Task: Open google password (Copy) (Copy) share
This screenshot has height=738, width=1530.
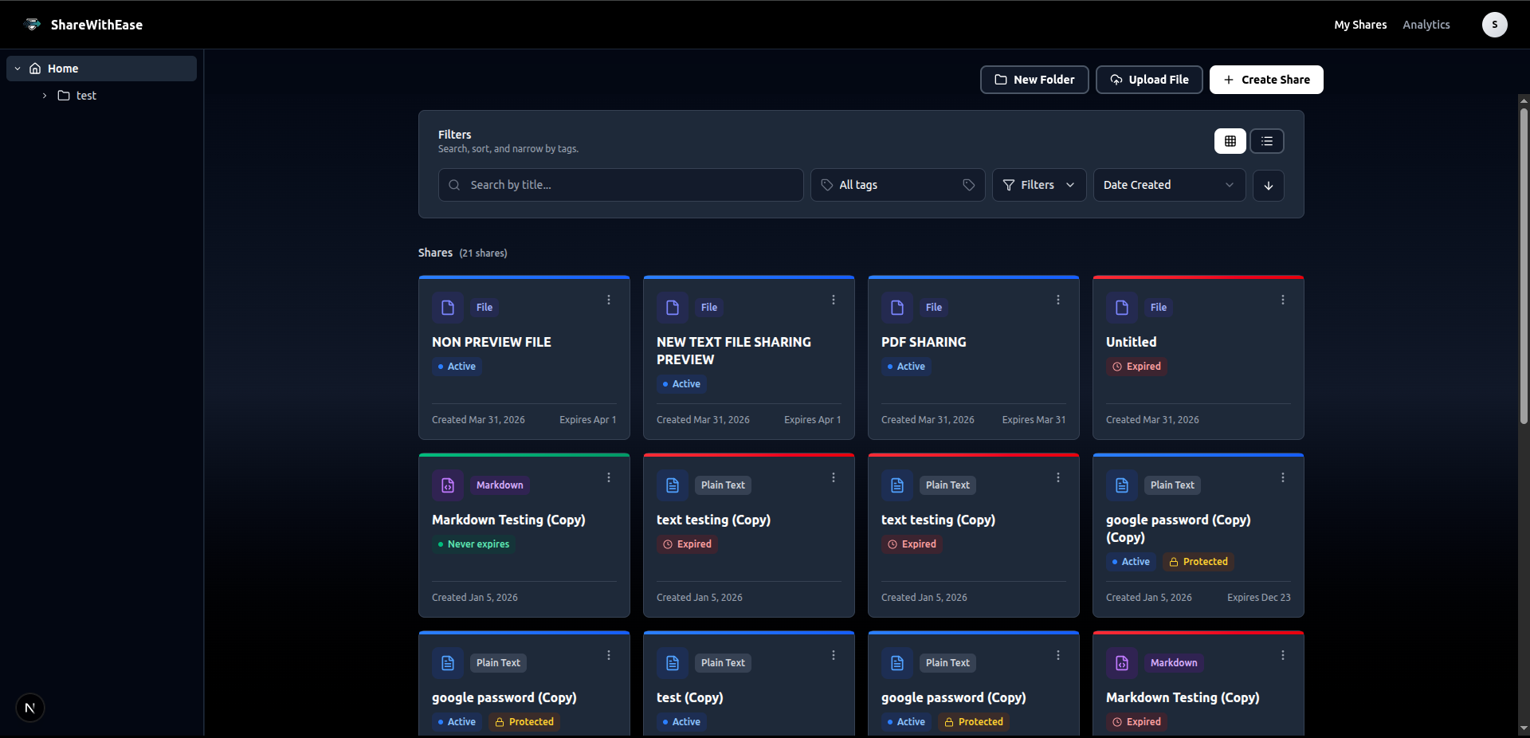Action: (1178, 528)
